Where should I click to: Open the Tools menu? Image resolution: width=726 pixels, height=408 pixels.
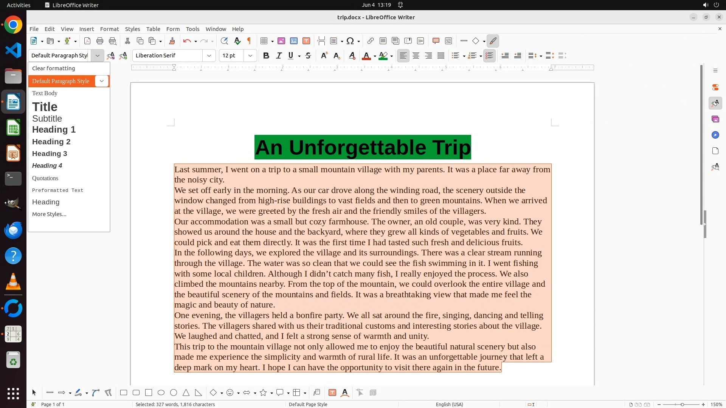point(192,29)
